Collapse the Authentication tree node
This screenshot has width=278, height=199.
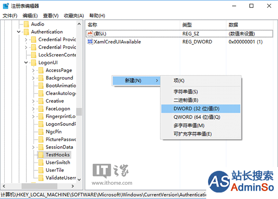(x=19, y=32)
